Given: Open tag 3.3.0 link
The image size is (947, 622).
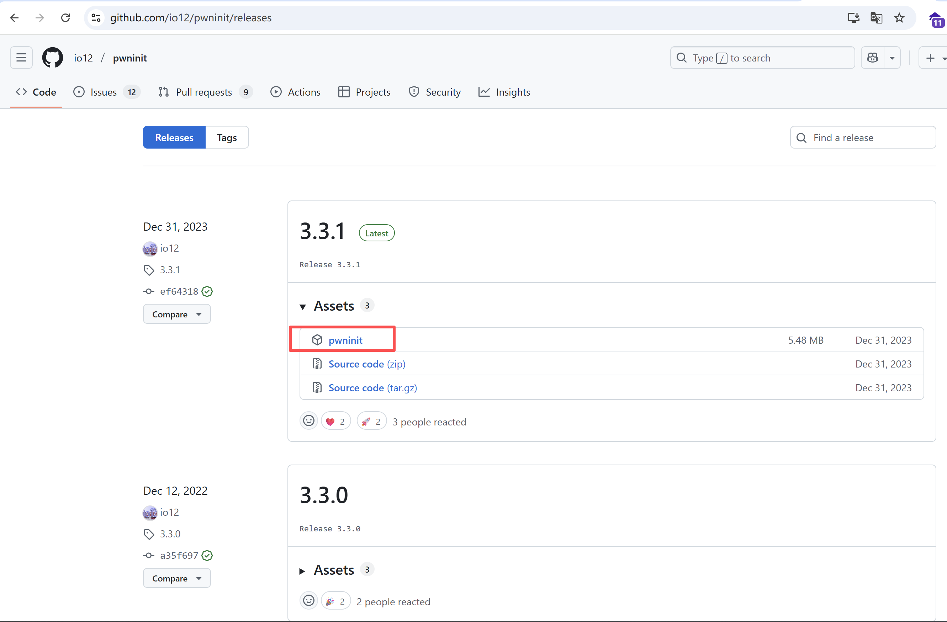Looking at the screenshot, I should (x=170, y=534).
